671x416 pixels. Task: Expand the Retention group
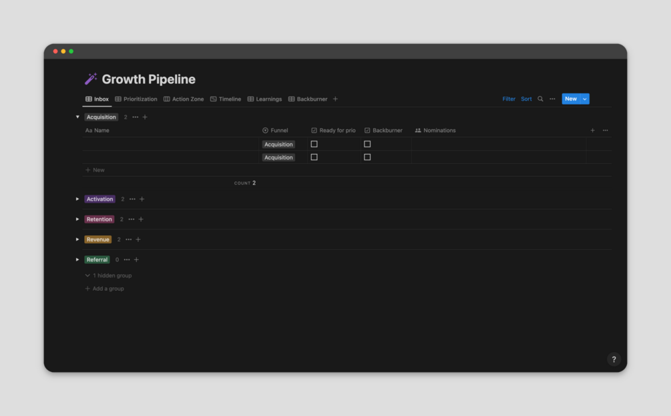[x=77, y=219]
